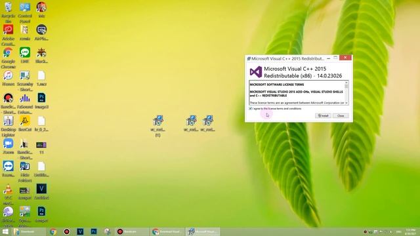Open the Photoshop pinned taskbar icon
420x236 pixels.
click(x=94, y=231)
